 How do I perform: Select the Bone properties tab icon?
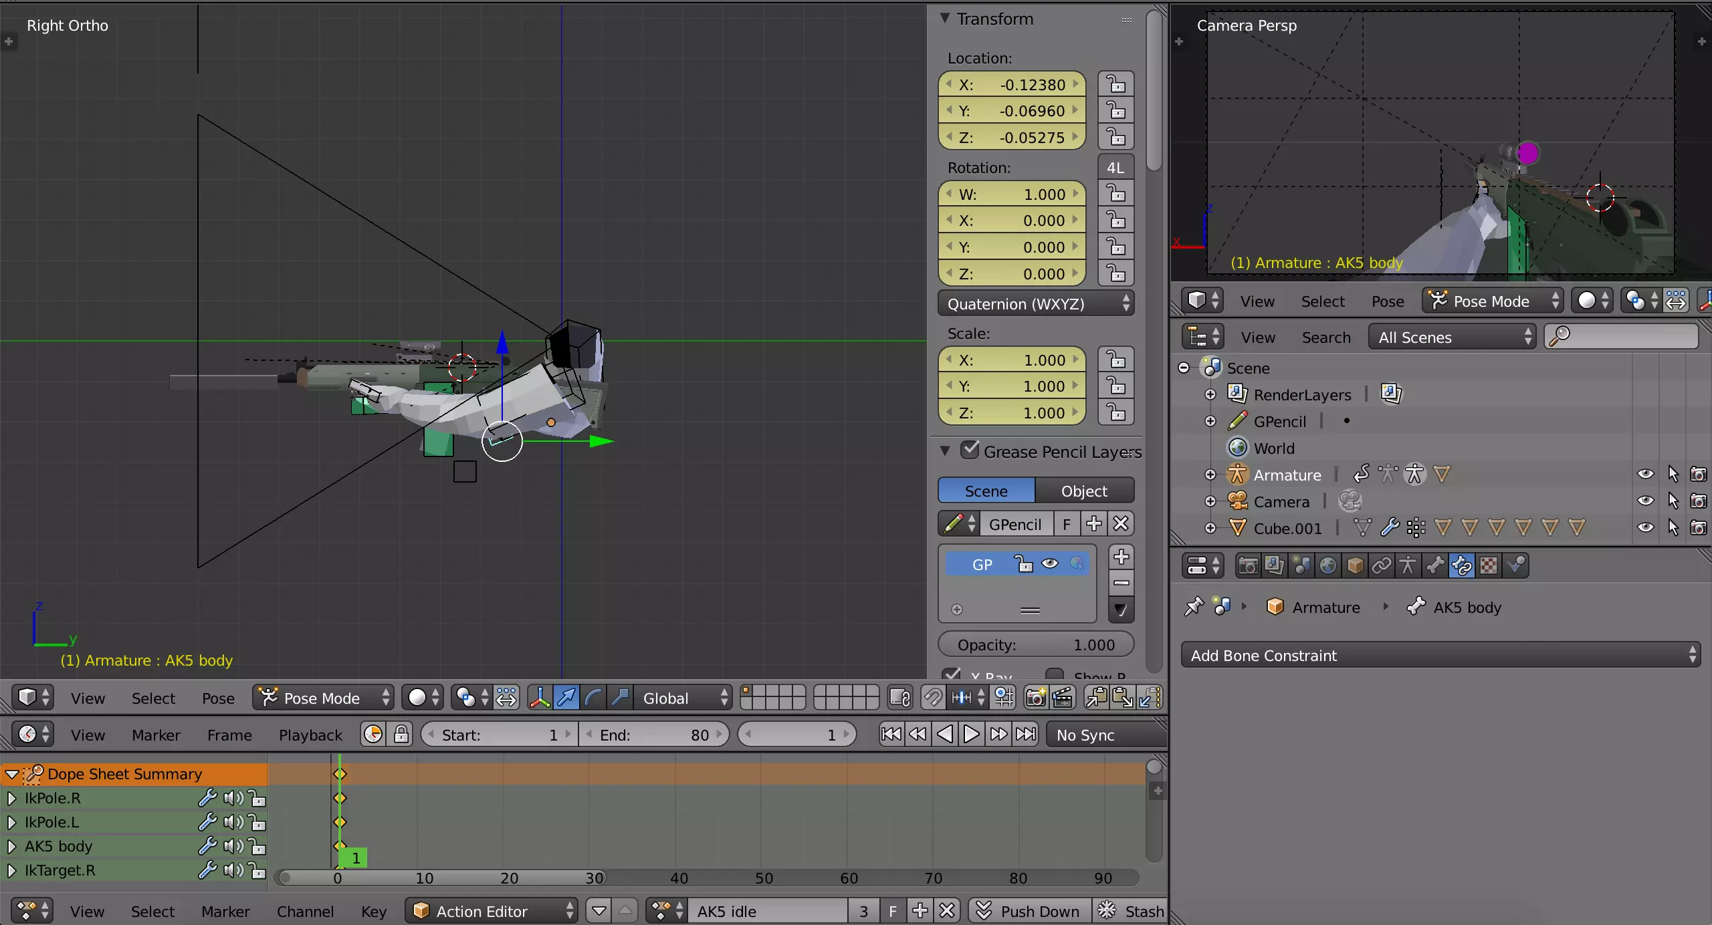(1435, 566)
